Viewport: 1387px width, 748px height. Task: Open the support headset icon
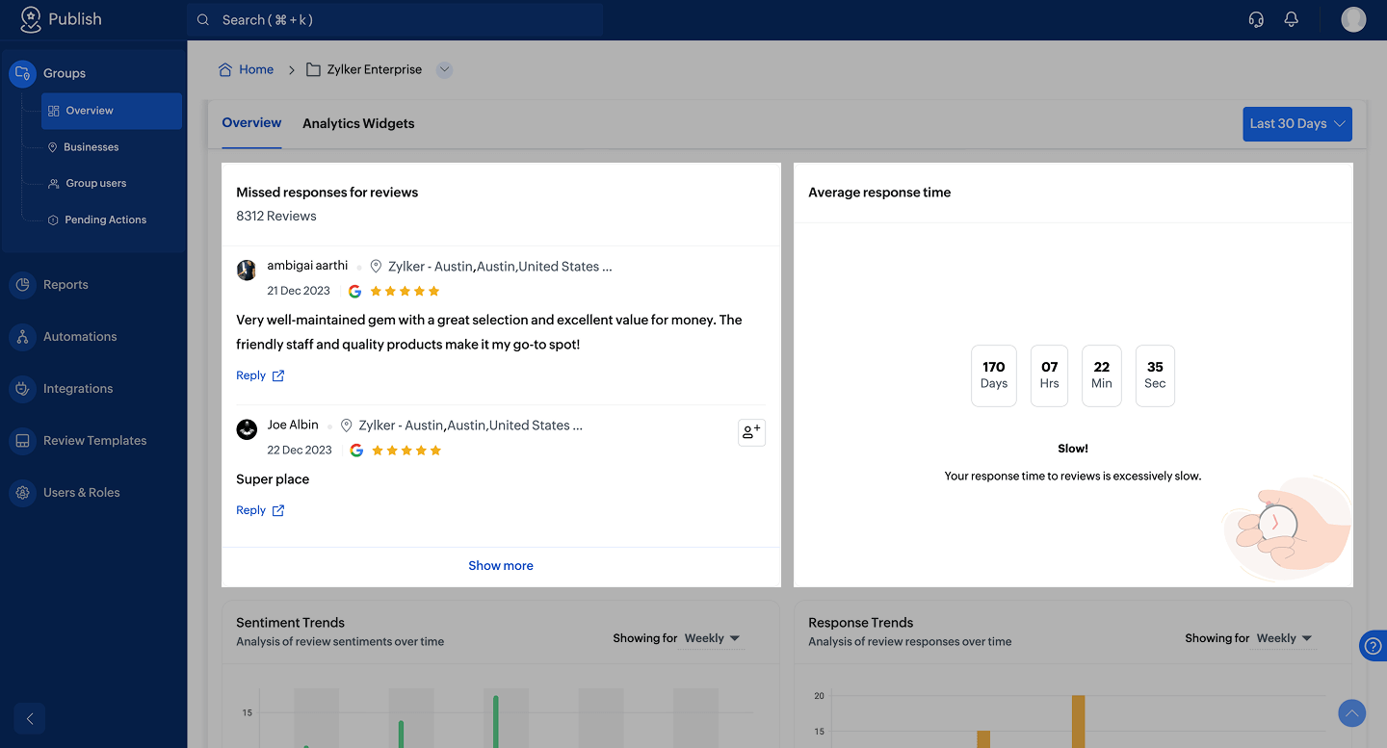click(x=1256, y=19)
